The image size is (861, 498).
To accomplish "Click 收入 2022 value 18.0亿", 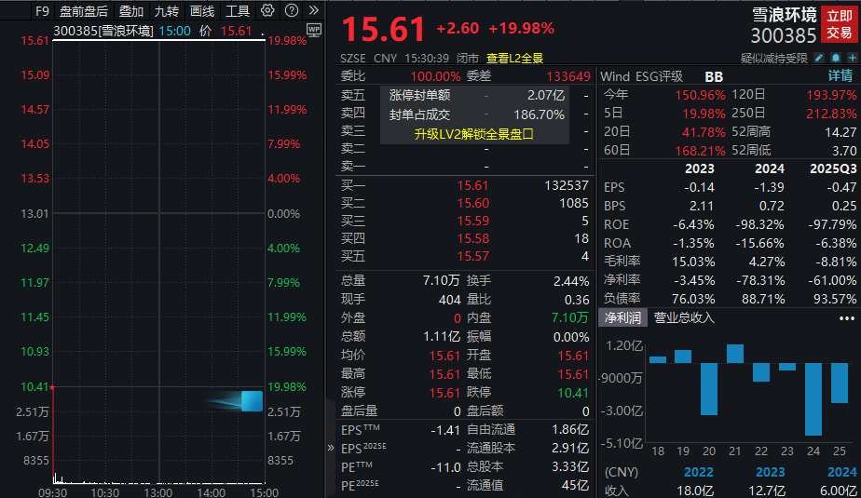I will (696, 491).
